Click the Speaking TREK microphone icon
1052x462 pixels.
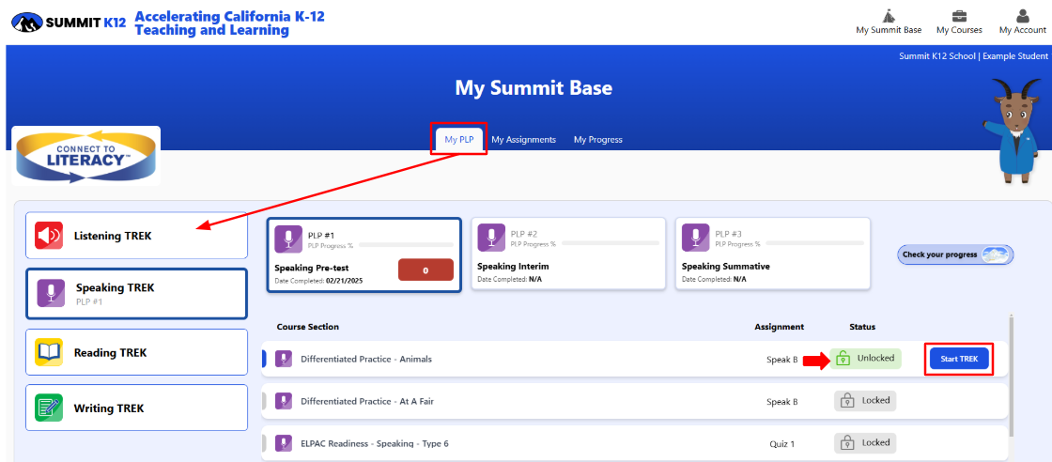[51, 294]
